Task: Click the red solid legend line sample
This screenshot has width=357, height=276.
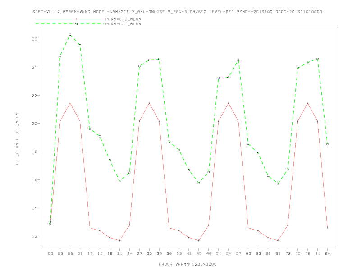Action: [70, 19]
